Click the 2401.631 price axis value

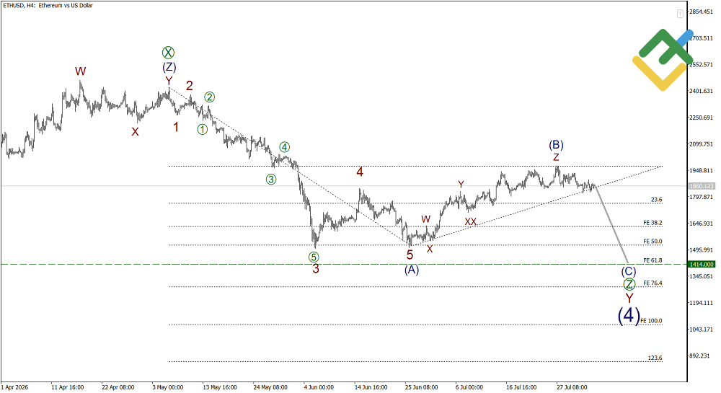pos(701,91)
